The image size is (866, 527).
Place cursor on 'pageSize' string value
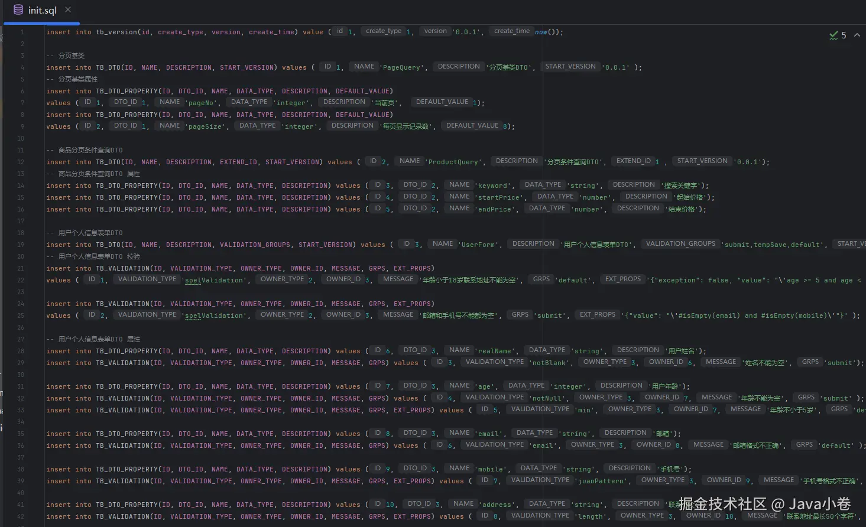[x=206, y=126]
